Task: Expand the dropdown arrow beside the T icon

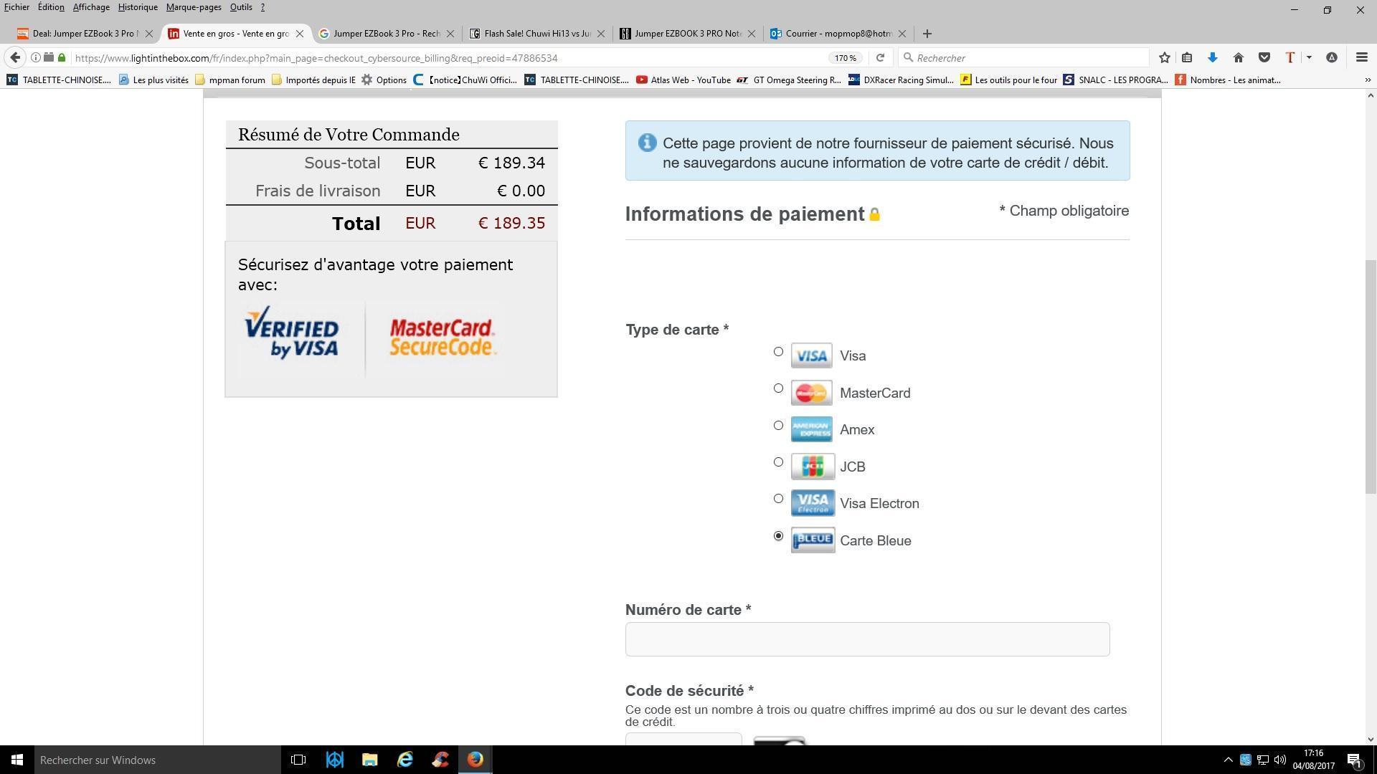Action: (1309, 57)
